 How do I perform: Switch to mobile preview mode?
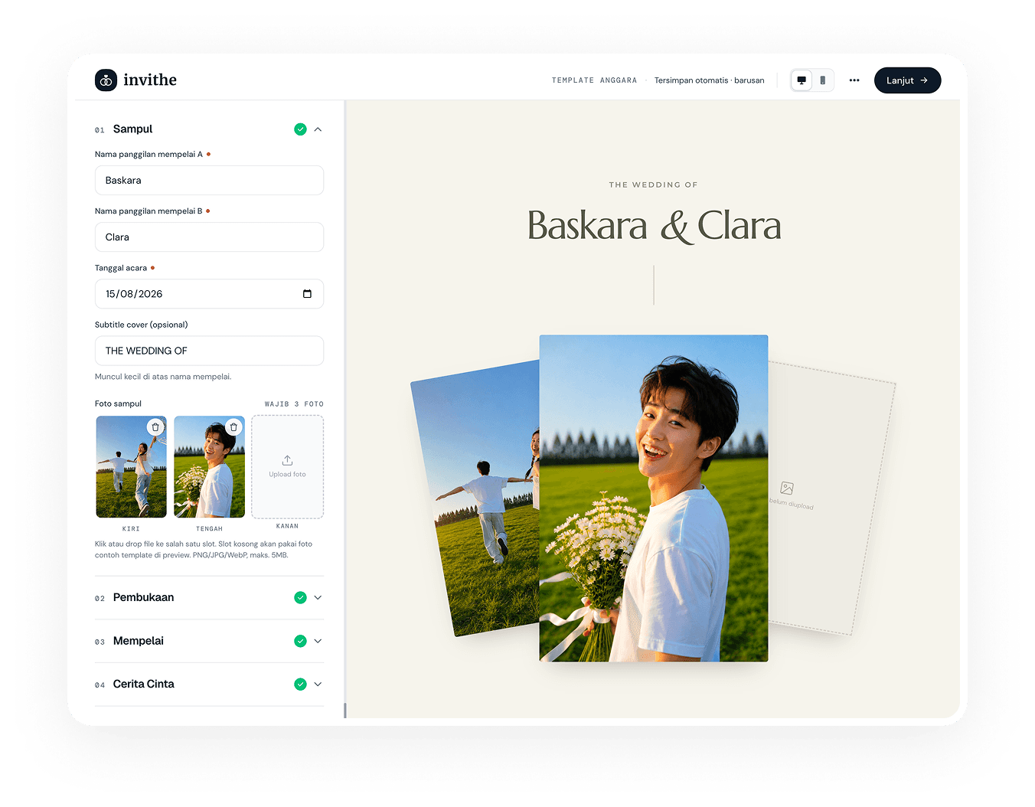click(823, 80)
